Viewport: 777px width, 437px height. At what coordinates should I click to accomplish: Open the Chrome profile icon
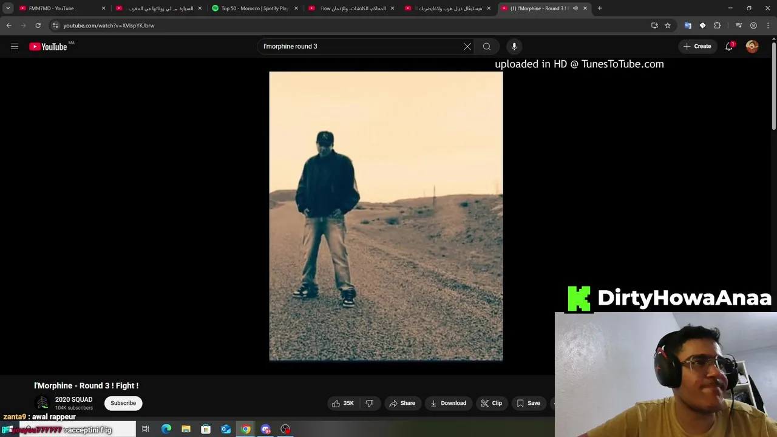point(753,25)
